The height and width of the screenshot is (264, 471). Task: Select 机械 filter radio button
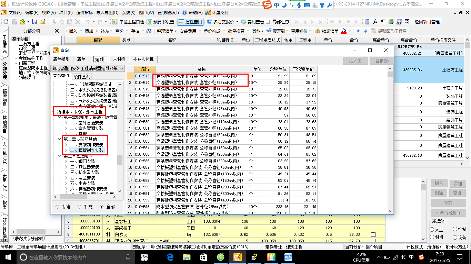pyautogui.click(x=455, y=229)
